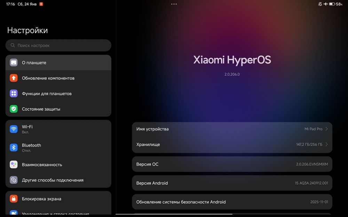Click the Поиск настроек search field
This screenshot has width=348, height=217.
pyautogui.click(x=58, y=45)
